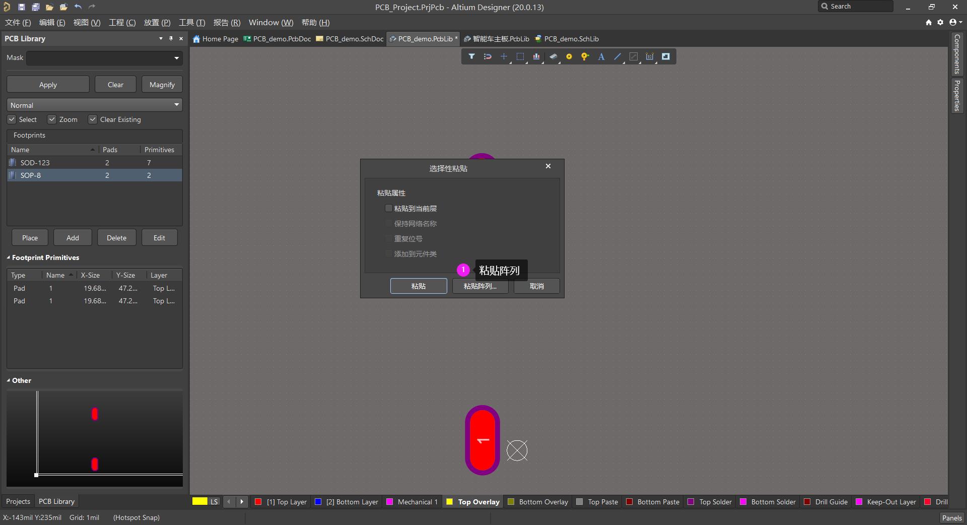Click the blue Bottom Layer color swatch

pyautogui.click(x=318, y=501)
